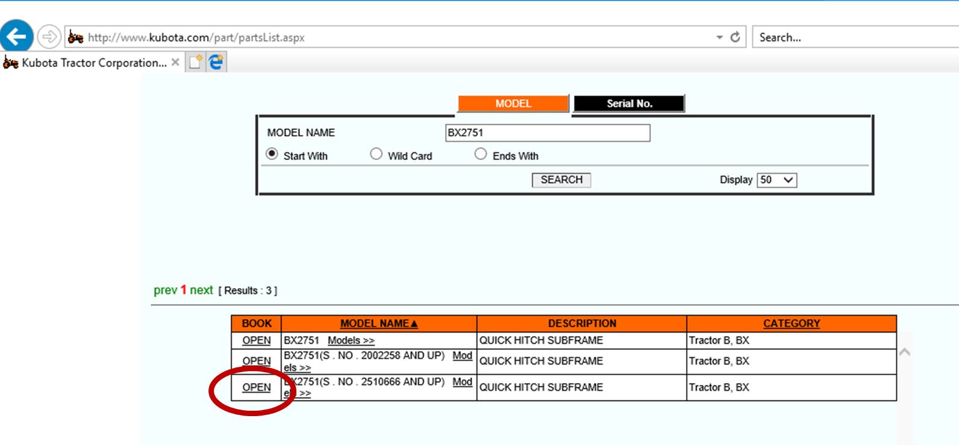The image size is (959, 445).
Task: Click the browser forward arrow button
Action: click(49, 37)
